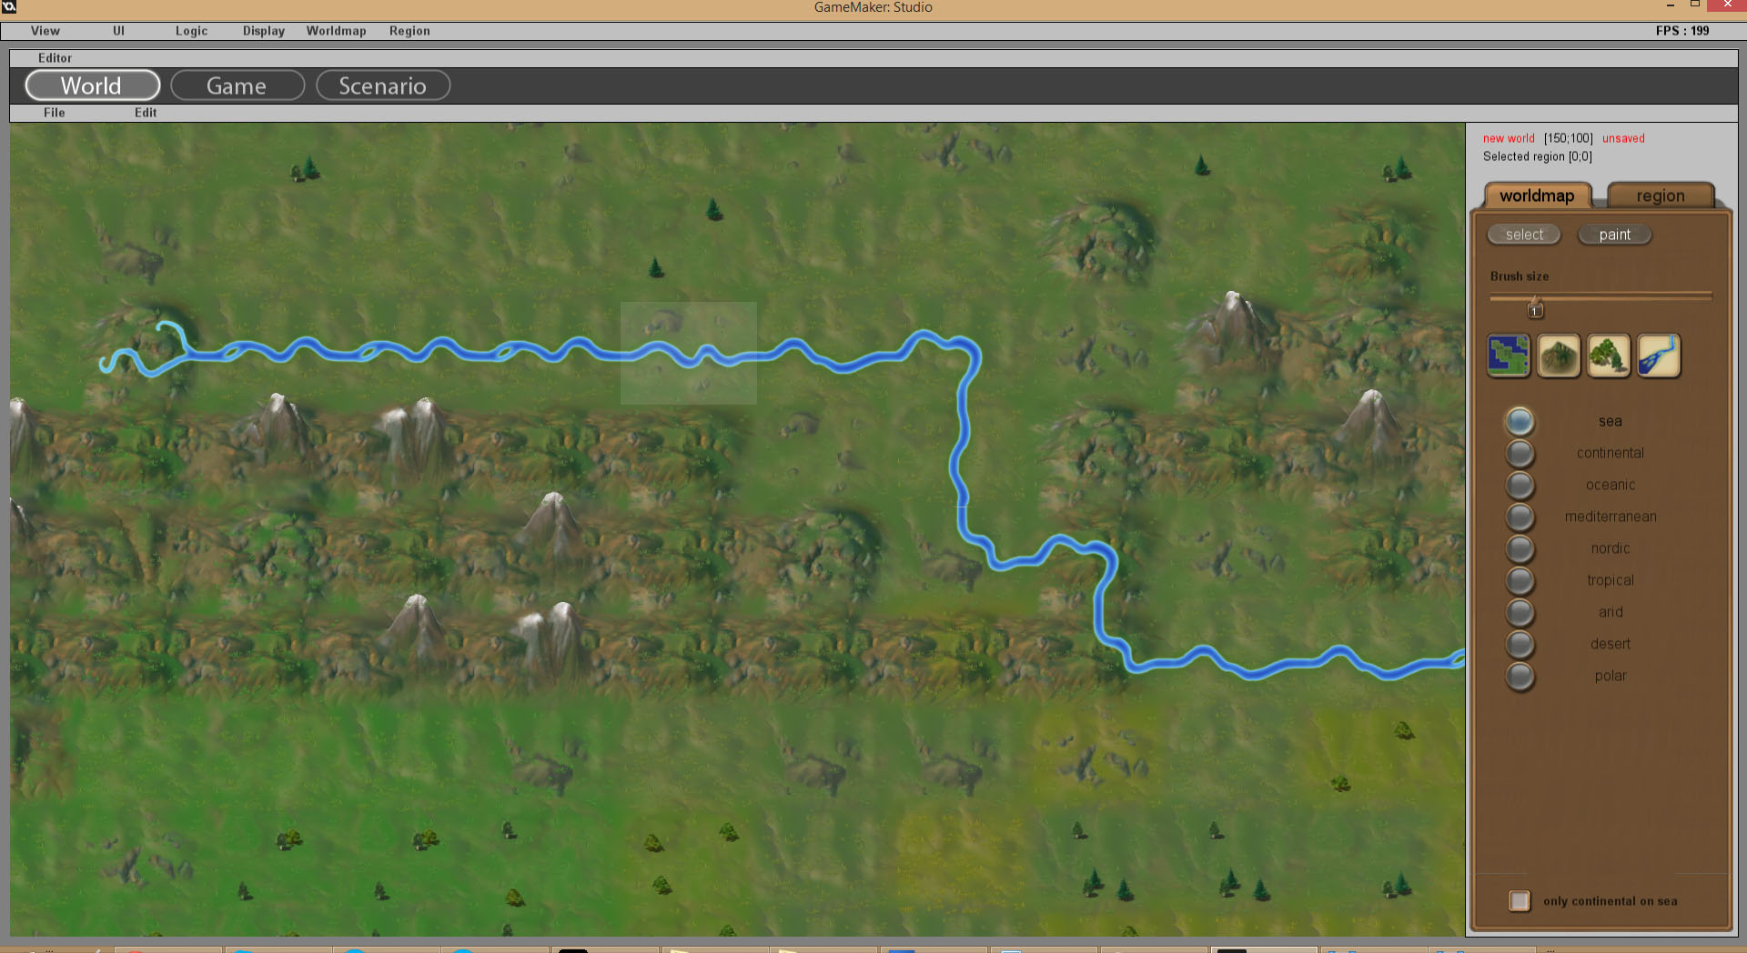Open the Worldmap menu
The width and height of the screenshot is (1747, 953).
(x=336, y=31)
